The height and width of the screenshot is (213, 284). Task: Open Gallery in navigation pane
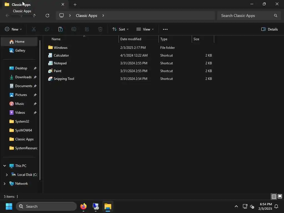tap(19, 50)
